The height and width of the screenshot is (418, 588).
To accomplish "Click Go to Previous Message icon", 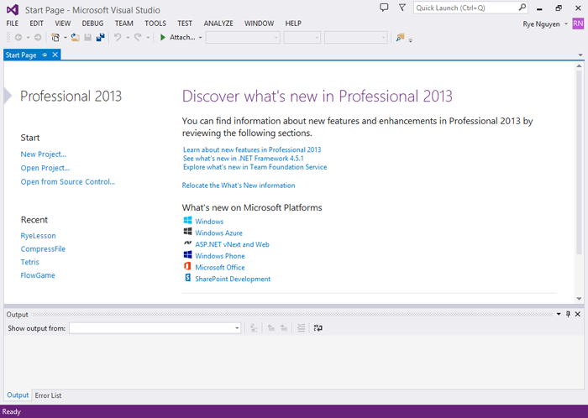I will 271,328.
